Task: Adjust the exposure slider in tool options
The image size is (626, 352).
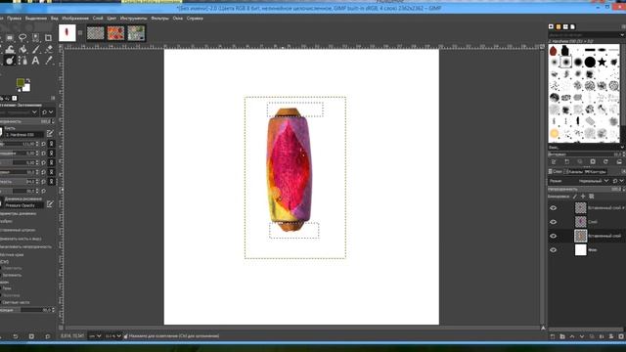Action: coord(26,310)
